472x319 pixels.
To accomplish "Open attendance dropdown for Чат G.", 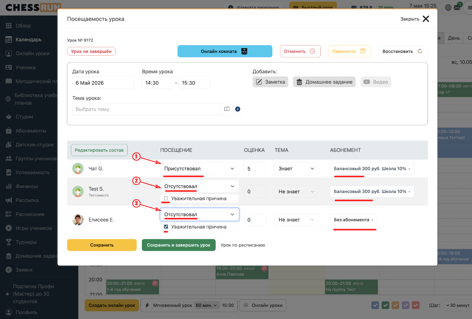I will tap(200, 169).
